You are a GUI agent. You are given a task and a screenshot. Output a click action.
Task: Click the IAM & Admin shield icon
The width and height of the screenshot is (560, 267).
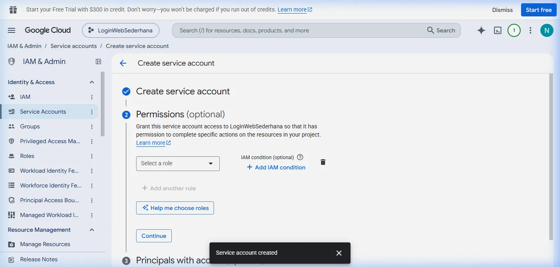(11, 62)
